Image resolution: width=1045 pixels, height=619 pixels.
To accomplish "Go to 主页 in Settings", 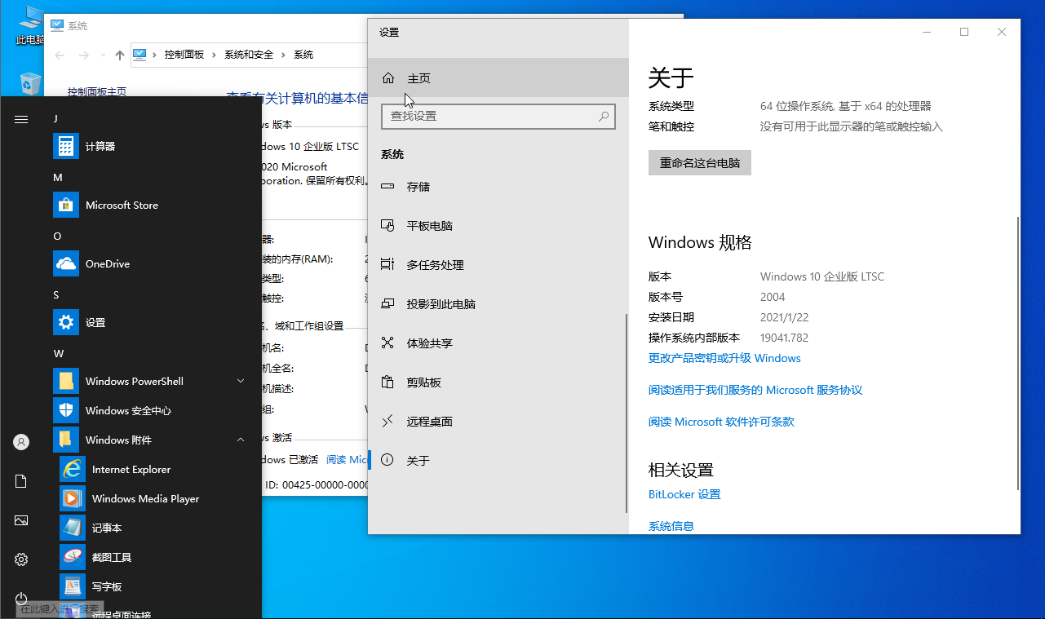I will tap(498, 78).
